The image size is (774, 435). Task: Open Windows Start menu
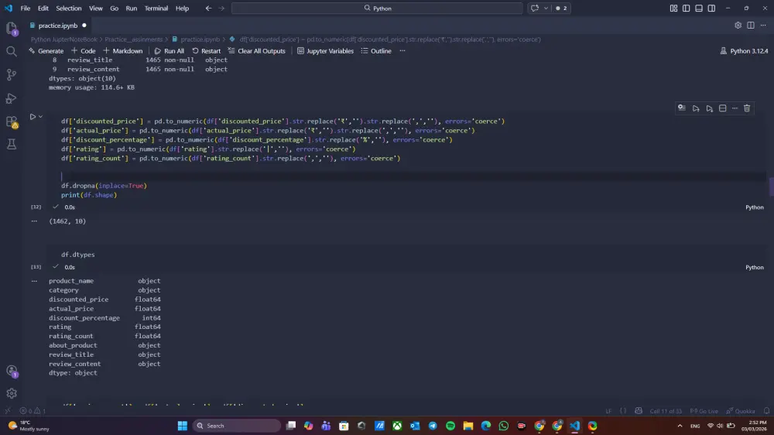coord(182,426)
